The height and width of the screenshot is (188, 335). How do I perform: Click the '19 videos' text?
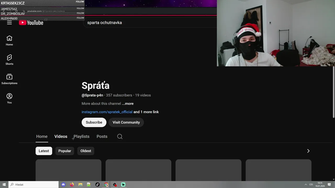tap(143, 95)
